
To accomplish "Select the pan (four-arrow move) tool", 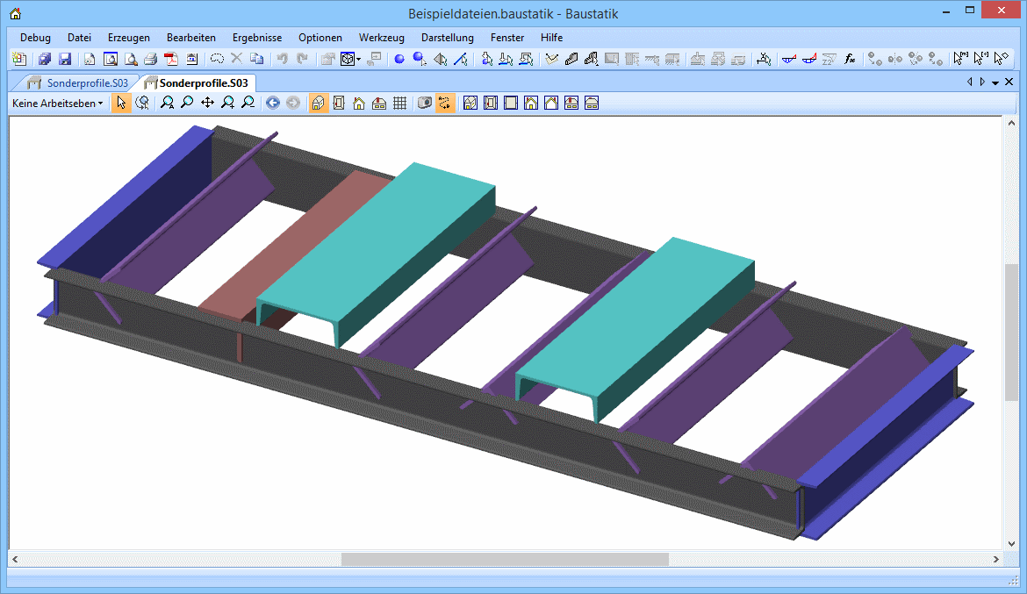I will point(207,104).
